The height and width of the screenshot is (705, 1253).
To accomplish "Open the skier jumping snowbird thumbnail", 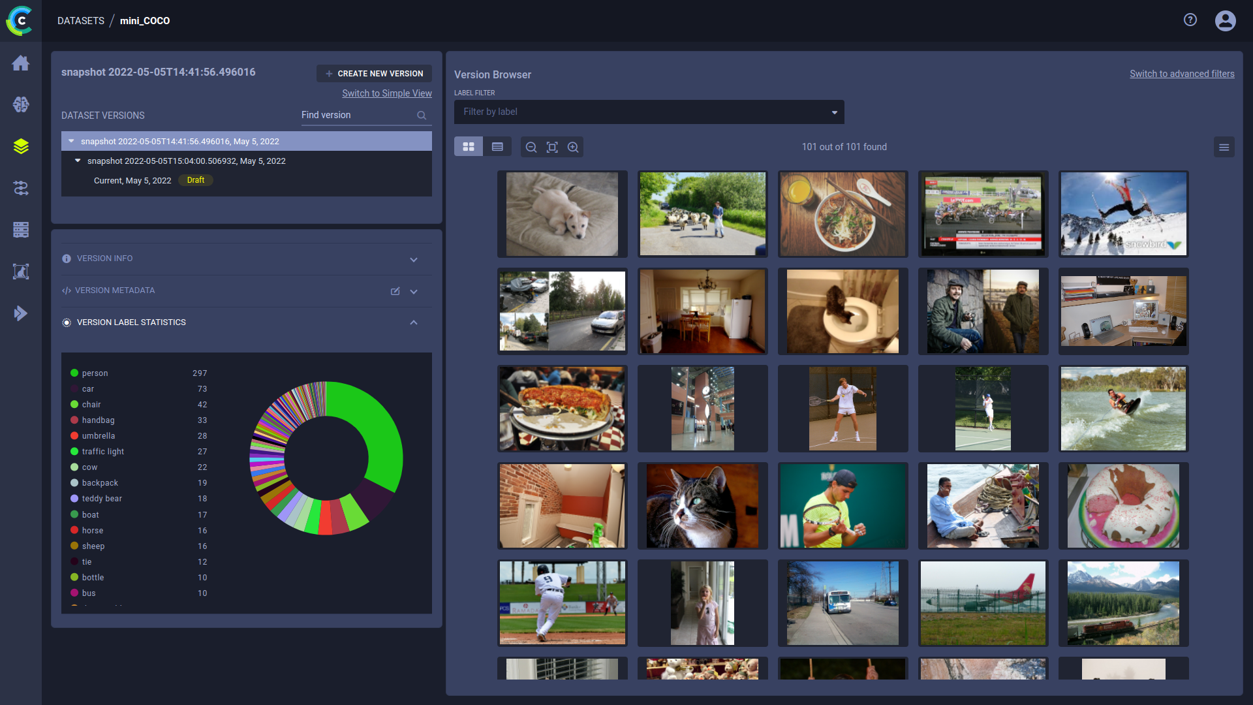I will coord(1124,214).
